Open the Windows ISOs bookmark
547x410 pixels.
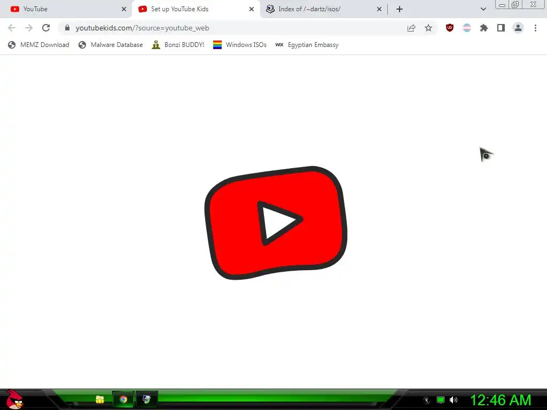[x=240, y=45]
